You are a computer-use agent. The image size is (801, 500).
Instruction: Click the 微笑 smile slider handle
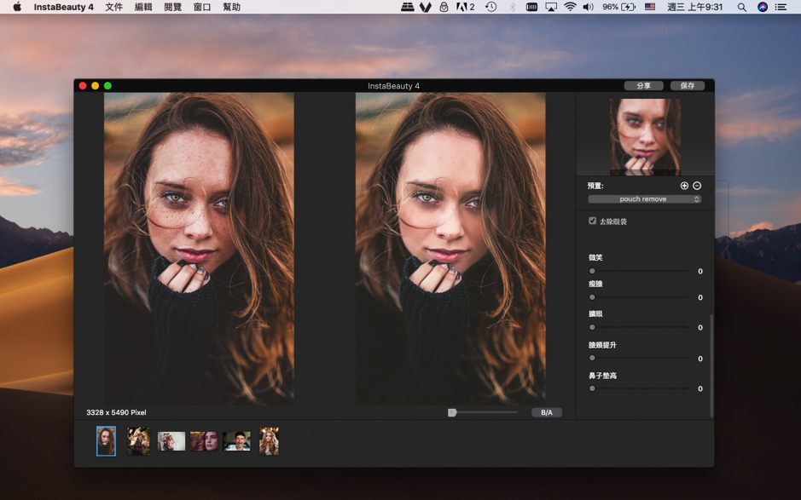click(x=591, y=270)
